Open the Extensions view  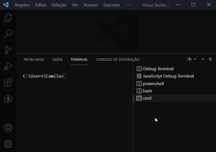(x=8, y=82)
